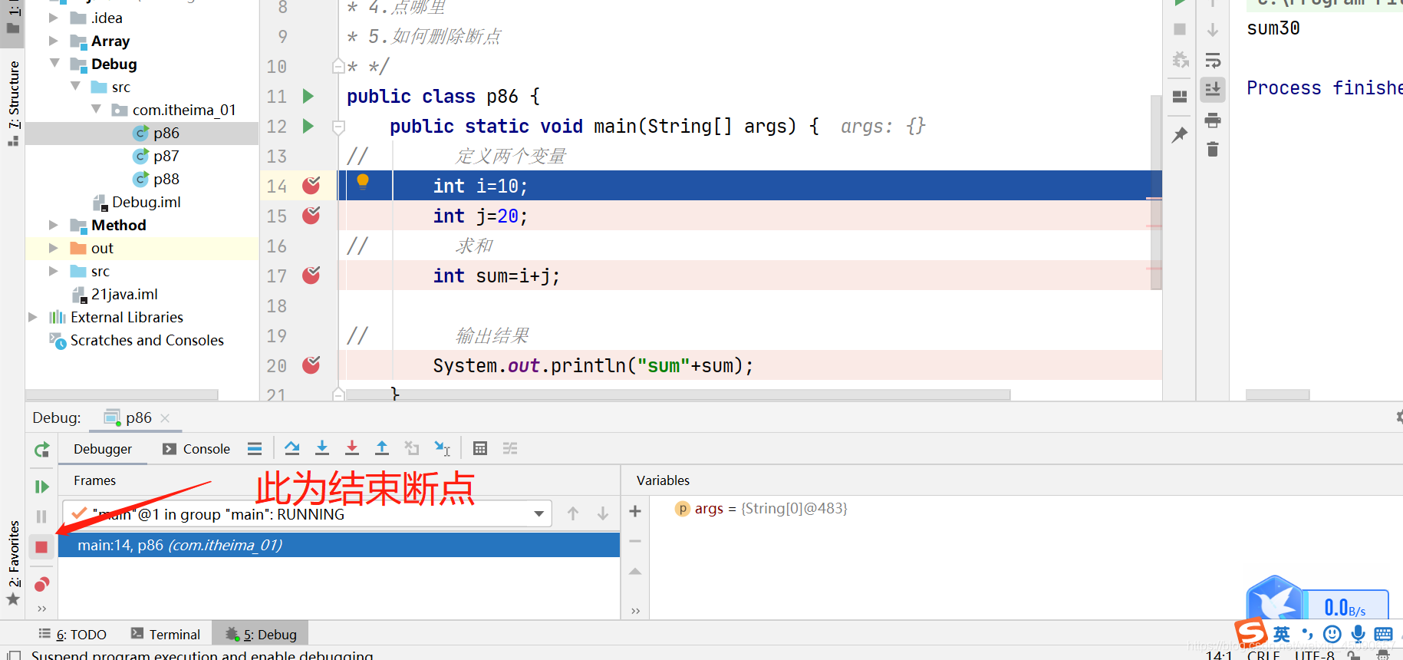Screen dimensions: 1403x660
Task: Remove watch with minus icon
Action: [635, 541]
